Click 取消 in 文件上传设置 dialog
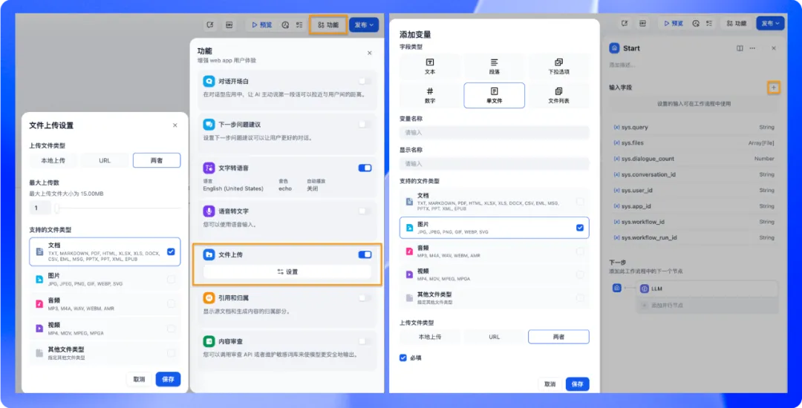 139,379
